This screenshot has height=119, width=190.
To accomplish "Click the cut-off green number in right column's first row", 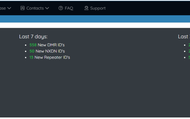I will pos(189,45).
